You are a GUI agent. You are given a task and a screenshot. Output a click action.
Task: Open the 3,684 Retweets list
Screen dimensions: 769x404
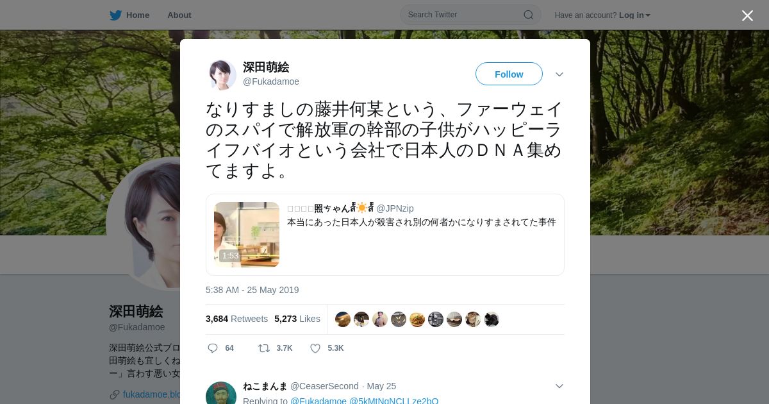click(x=236, y=319)
